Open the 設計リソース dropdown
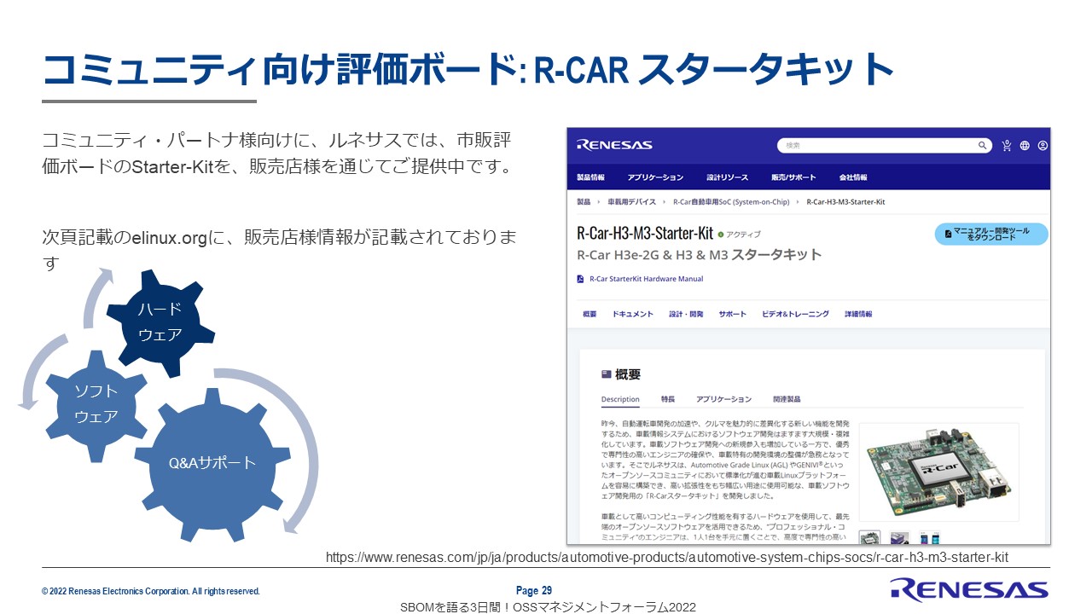 click(728, 177)
